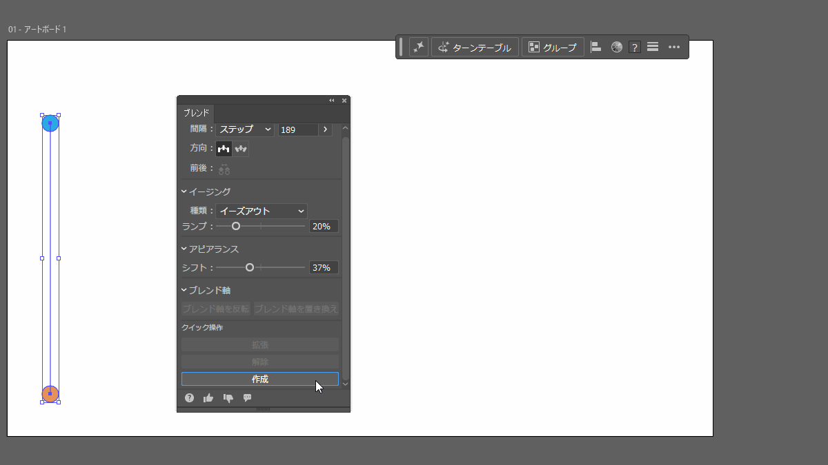
Task: Select the align-to-path orientation icon
Action: click(x=241, y=148)
